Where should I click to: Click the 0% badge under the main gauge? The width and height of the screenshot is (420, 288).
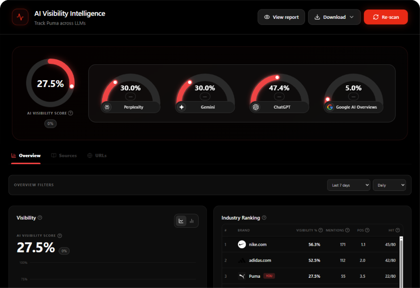tap(50, 124)
